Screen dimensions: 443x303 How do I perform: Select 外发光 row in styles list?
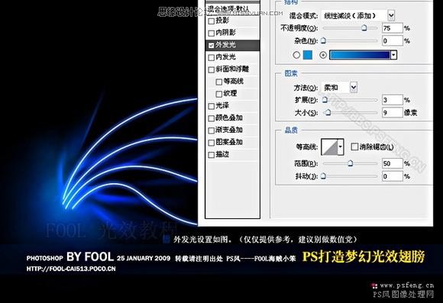tap(232, 45)
